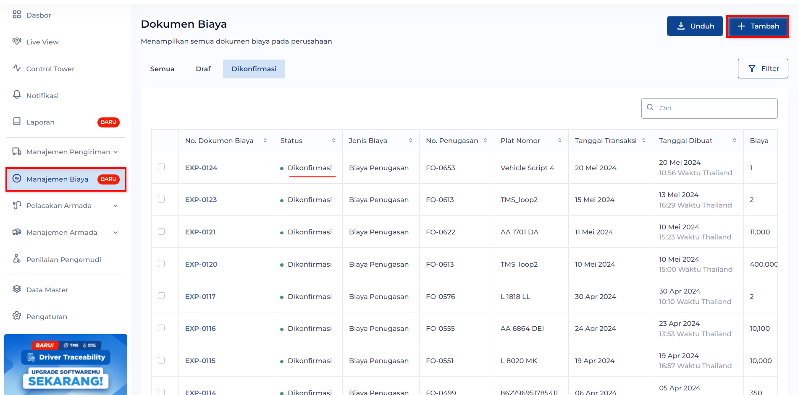Open the Driver Traceability promo banner
This screenshot has height=395, width=798.
pos(66,364)
